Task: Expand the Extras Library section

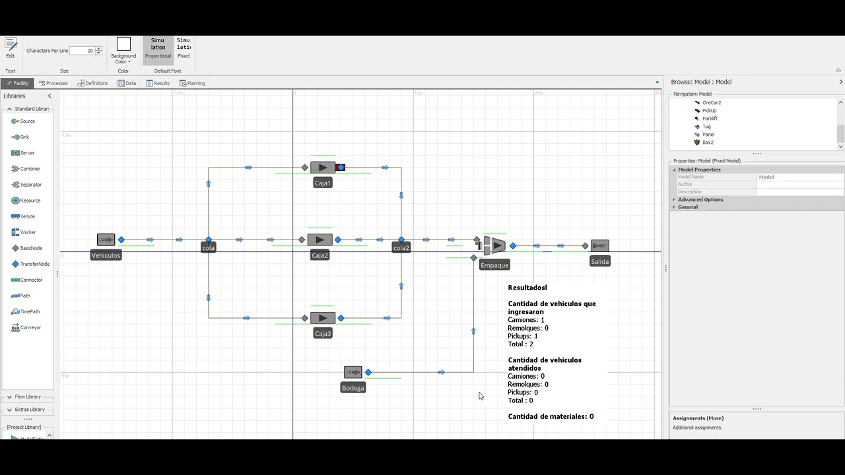Action: pos(28,410)
